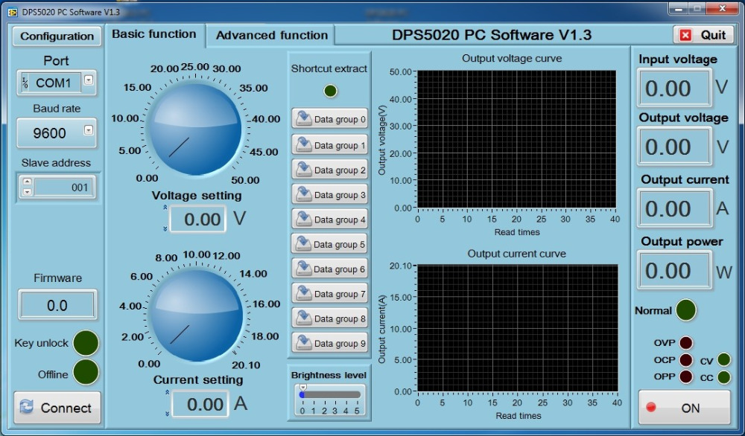Select the Data group 2 shortcut
Image resolution: width=745 pixels, height=436 pixels.
(330, 170)
